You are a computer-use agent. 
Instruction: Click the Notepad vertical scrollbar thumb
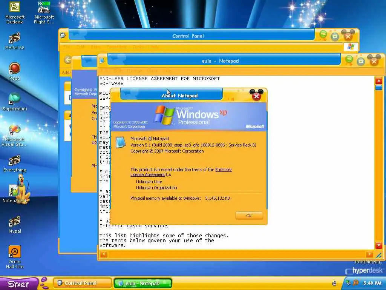click(378, 88)
